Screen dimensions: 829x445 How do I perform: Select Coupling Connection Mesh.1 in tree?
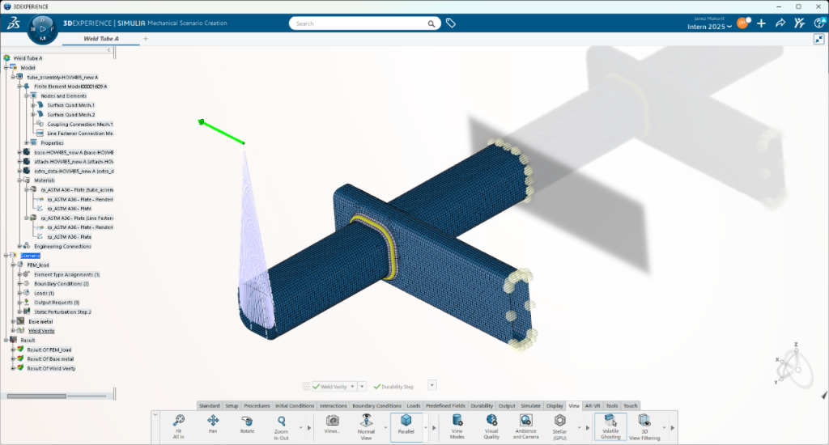pos(80,125)
